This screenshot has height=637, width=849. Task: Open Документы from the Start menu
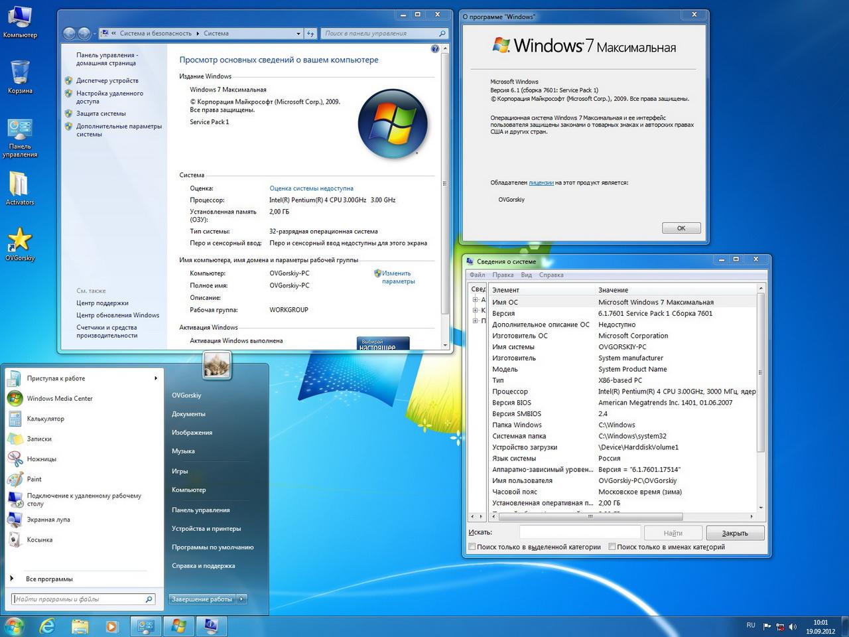click(x=188, y=414)
